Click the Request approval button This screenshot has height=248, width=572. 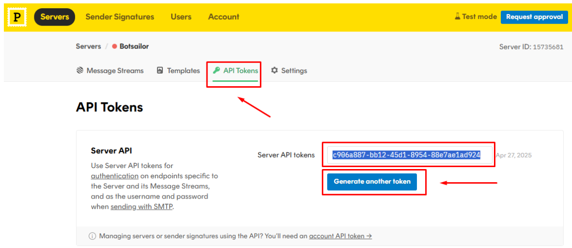(x=534, y=17)
